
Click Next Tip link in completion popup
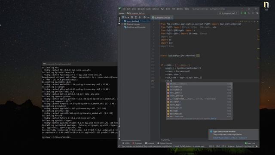pos(214,118)
